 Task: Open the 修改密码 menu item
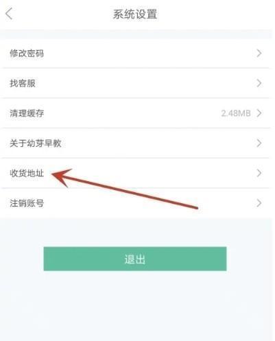pyautogui.click(x=135, y=54)
